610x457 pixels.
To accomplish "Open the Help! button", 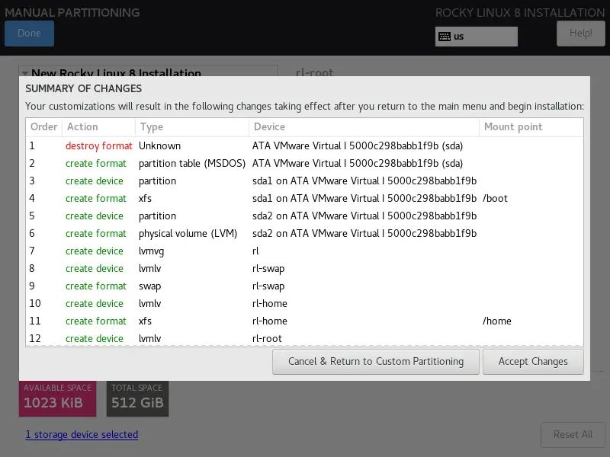I will [x=580, y=34].
